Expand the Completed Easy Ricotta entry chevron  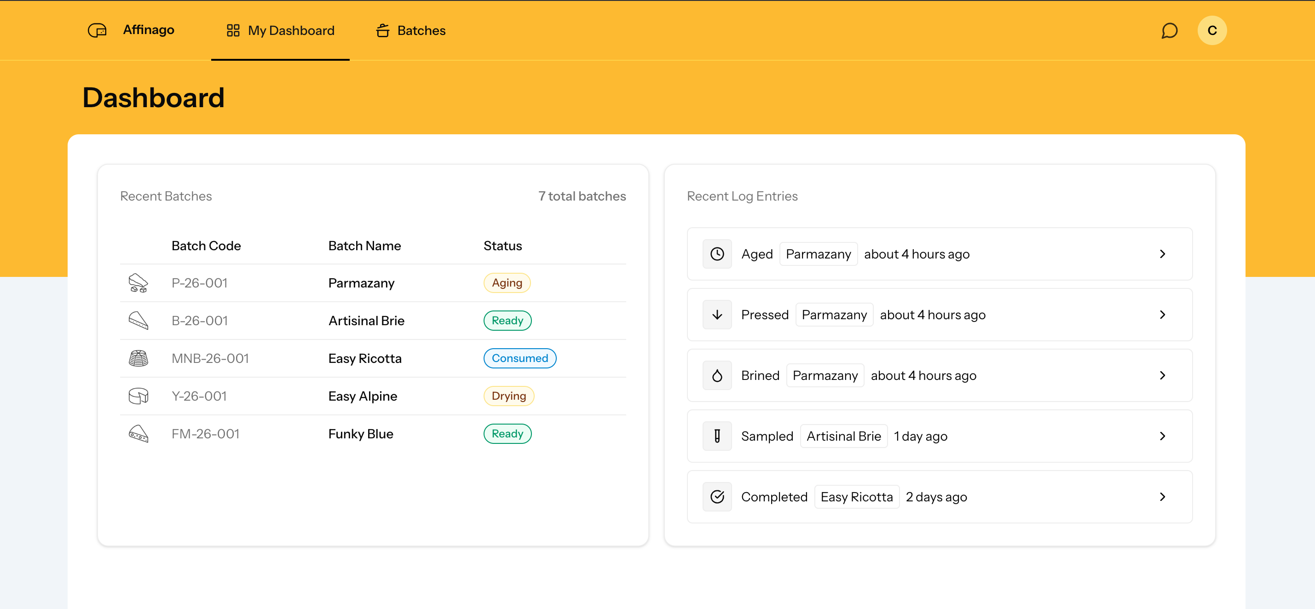tap(1163, 496)
